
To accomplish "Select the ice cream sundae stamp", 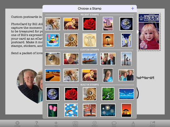I will pos(53,40).
